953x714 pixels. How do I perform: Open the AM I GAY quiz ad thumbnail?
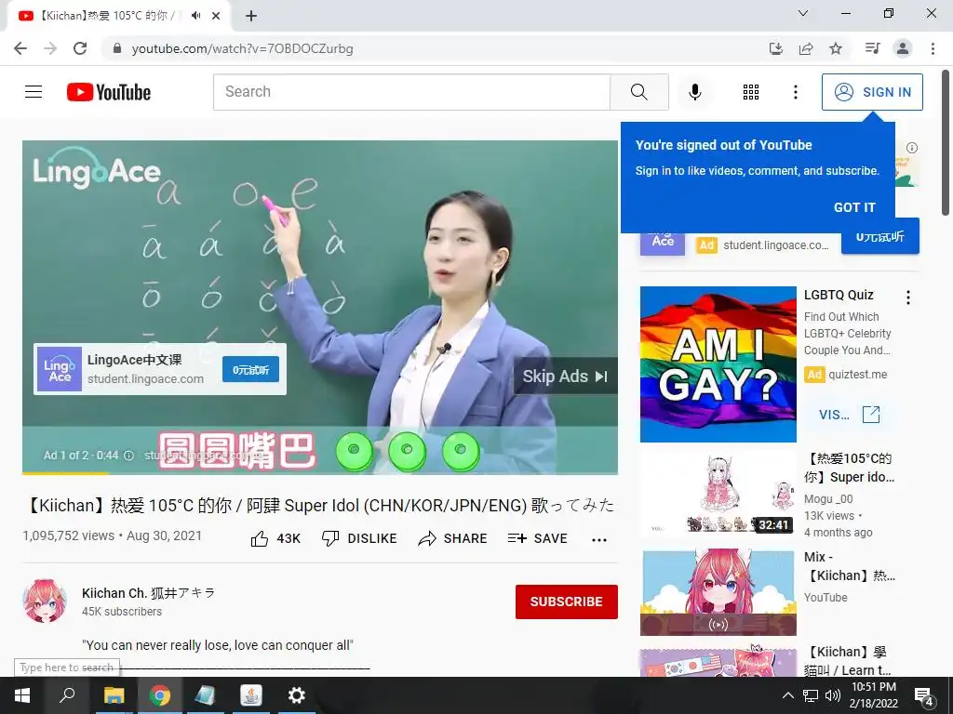[x=718, y=364]
